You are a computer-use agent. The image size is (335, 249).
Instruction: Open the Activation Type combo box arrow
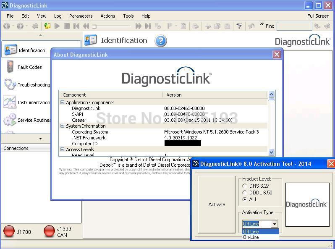(275, 224)
